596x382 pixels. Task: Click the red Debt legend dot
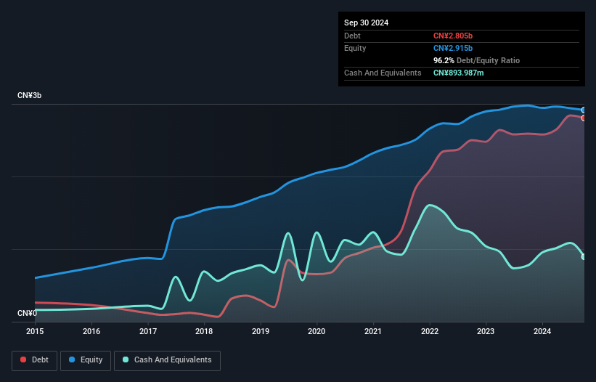(23, 359)
